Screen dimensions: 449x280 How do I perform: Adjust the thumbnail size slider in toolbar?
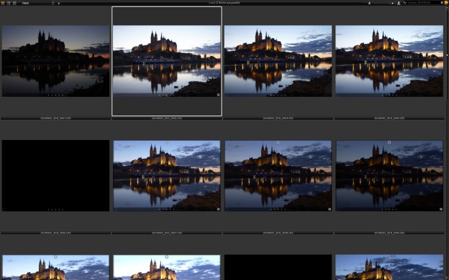coord(384,3)
